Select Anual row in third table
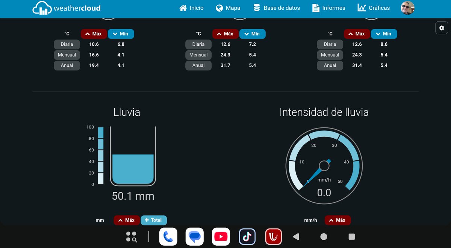Viewport: 451px width, 248px height. point(330,65)
